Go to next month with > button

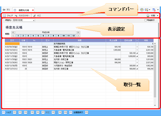[78, 36]
